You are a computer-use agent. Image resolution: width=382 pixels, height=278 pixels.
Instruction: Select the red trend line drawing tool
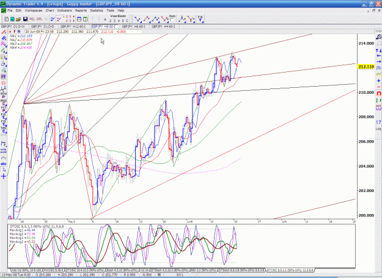(x=4, y=32)
